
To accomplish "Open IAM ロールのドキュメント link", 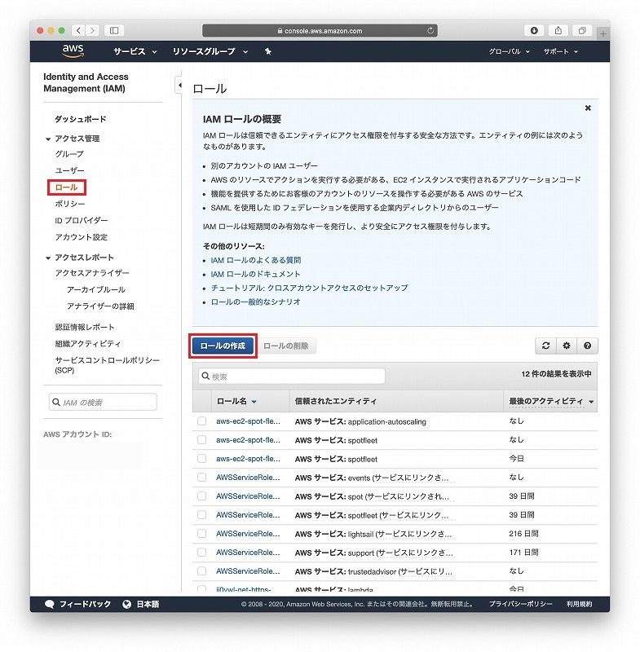I will point(255,274).
